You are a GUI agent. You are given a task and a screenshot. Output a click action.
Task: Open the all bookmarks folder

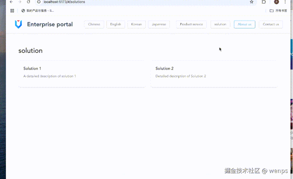[x=278, y=11]
